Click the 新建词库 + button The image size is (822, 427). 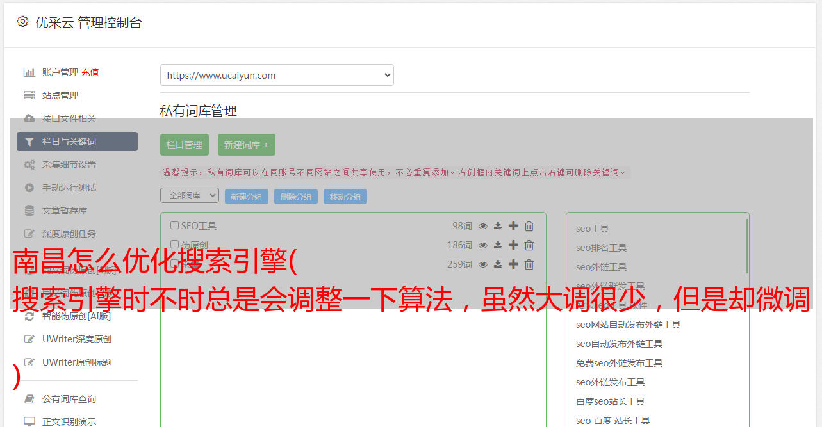247,145
